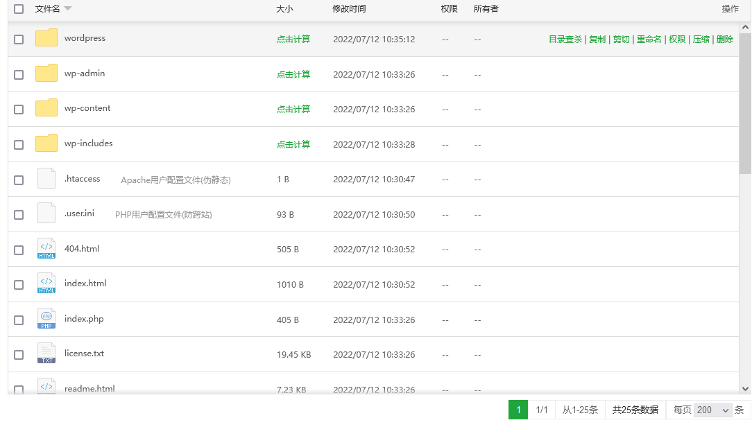Toggle the select-all checkbox in header
Screen dimensions: 752x427
pyautogui.click(x=19, y=9)
